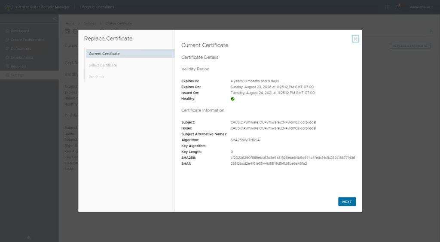The image size is (440, 242).
Task: Click the certificate icon beside page title
Action: pos(68,31)
